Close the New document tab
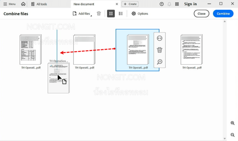Viewport: 238px width, 141px height. 117,4
